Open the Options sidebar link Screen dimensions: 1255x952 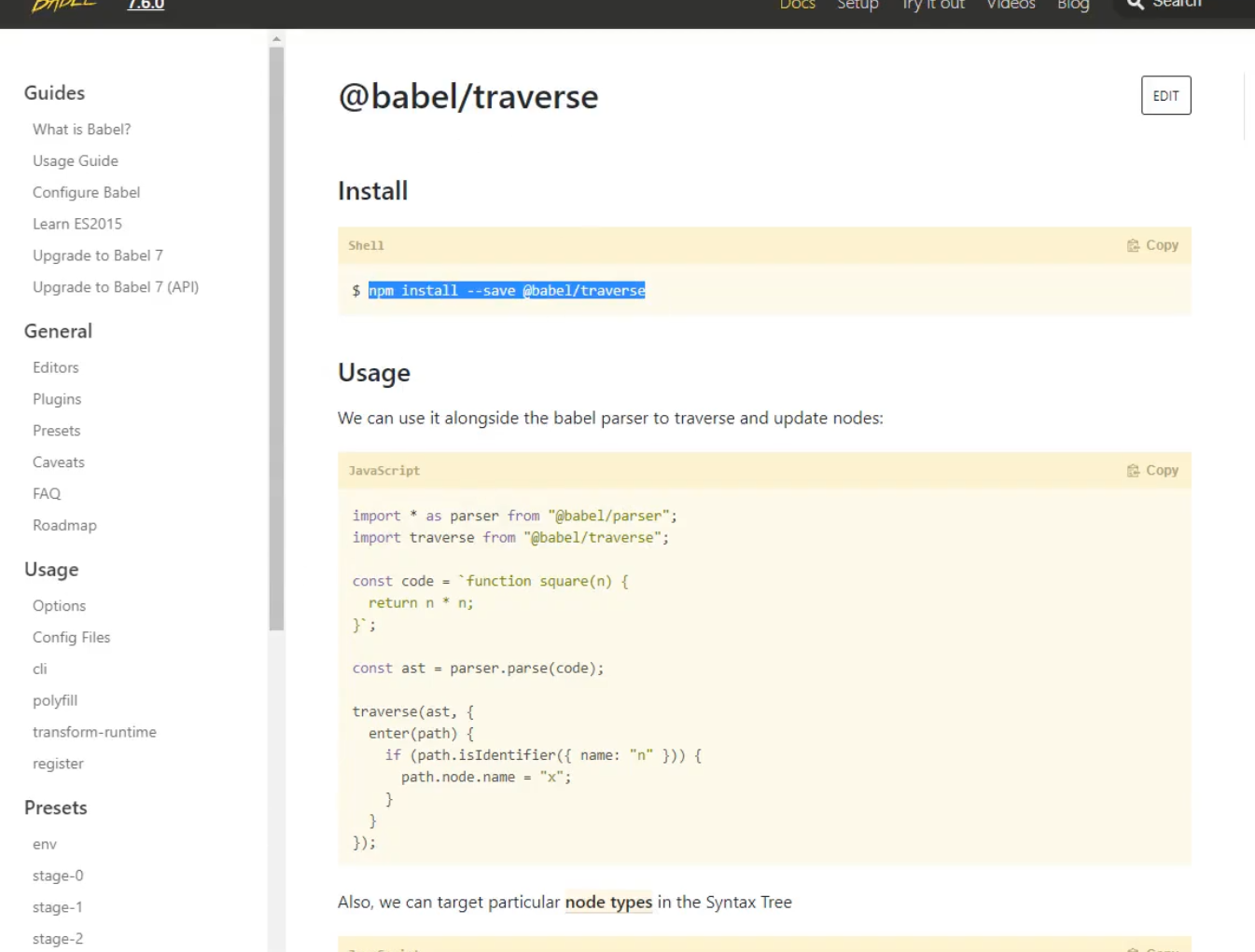point(59,607)
